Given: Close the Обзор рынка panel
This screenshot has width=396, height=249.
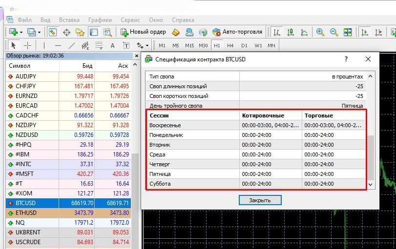Looking at the screenshot, I should (137, 56).
